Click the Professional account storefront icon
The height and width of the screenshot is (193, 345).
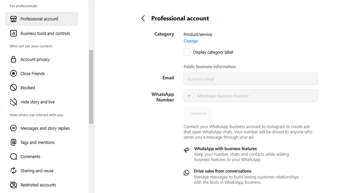14,19
